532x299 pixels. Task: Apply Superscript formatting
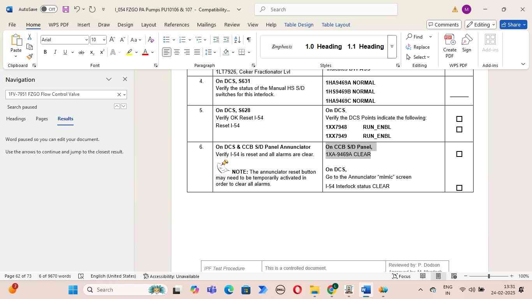tap(102, 52)
